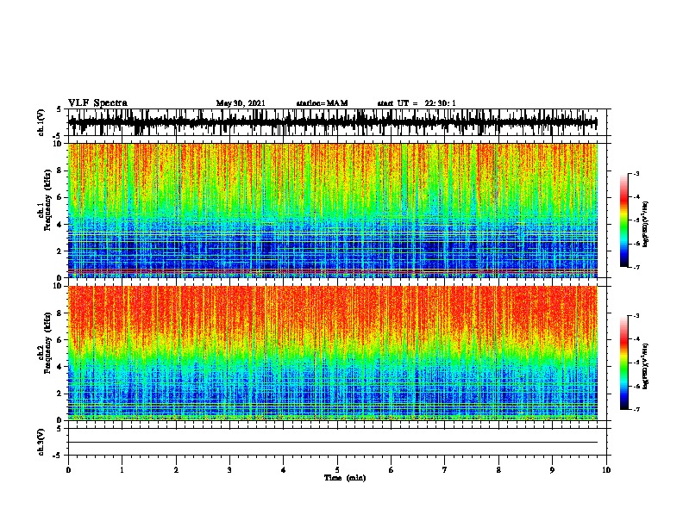The width and height of the screenshot is (683, 527).
Task: Click the "ch.1(V)" axis label
Action: pyautogui.click(x=41, y=122)
